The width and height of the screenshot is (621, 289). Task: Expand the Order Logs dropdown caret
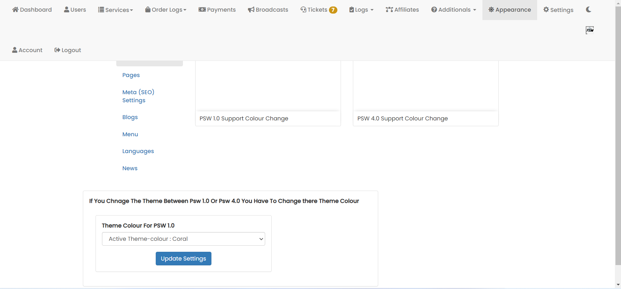click(x=185, y=10)
